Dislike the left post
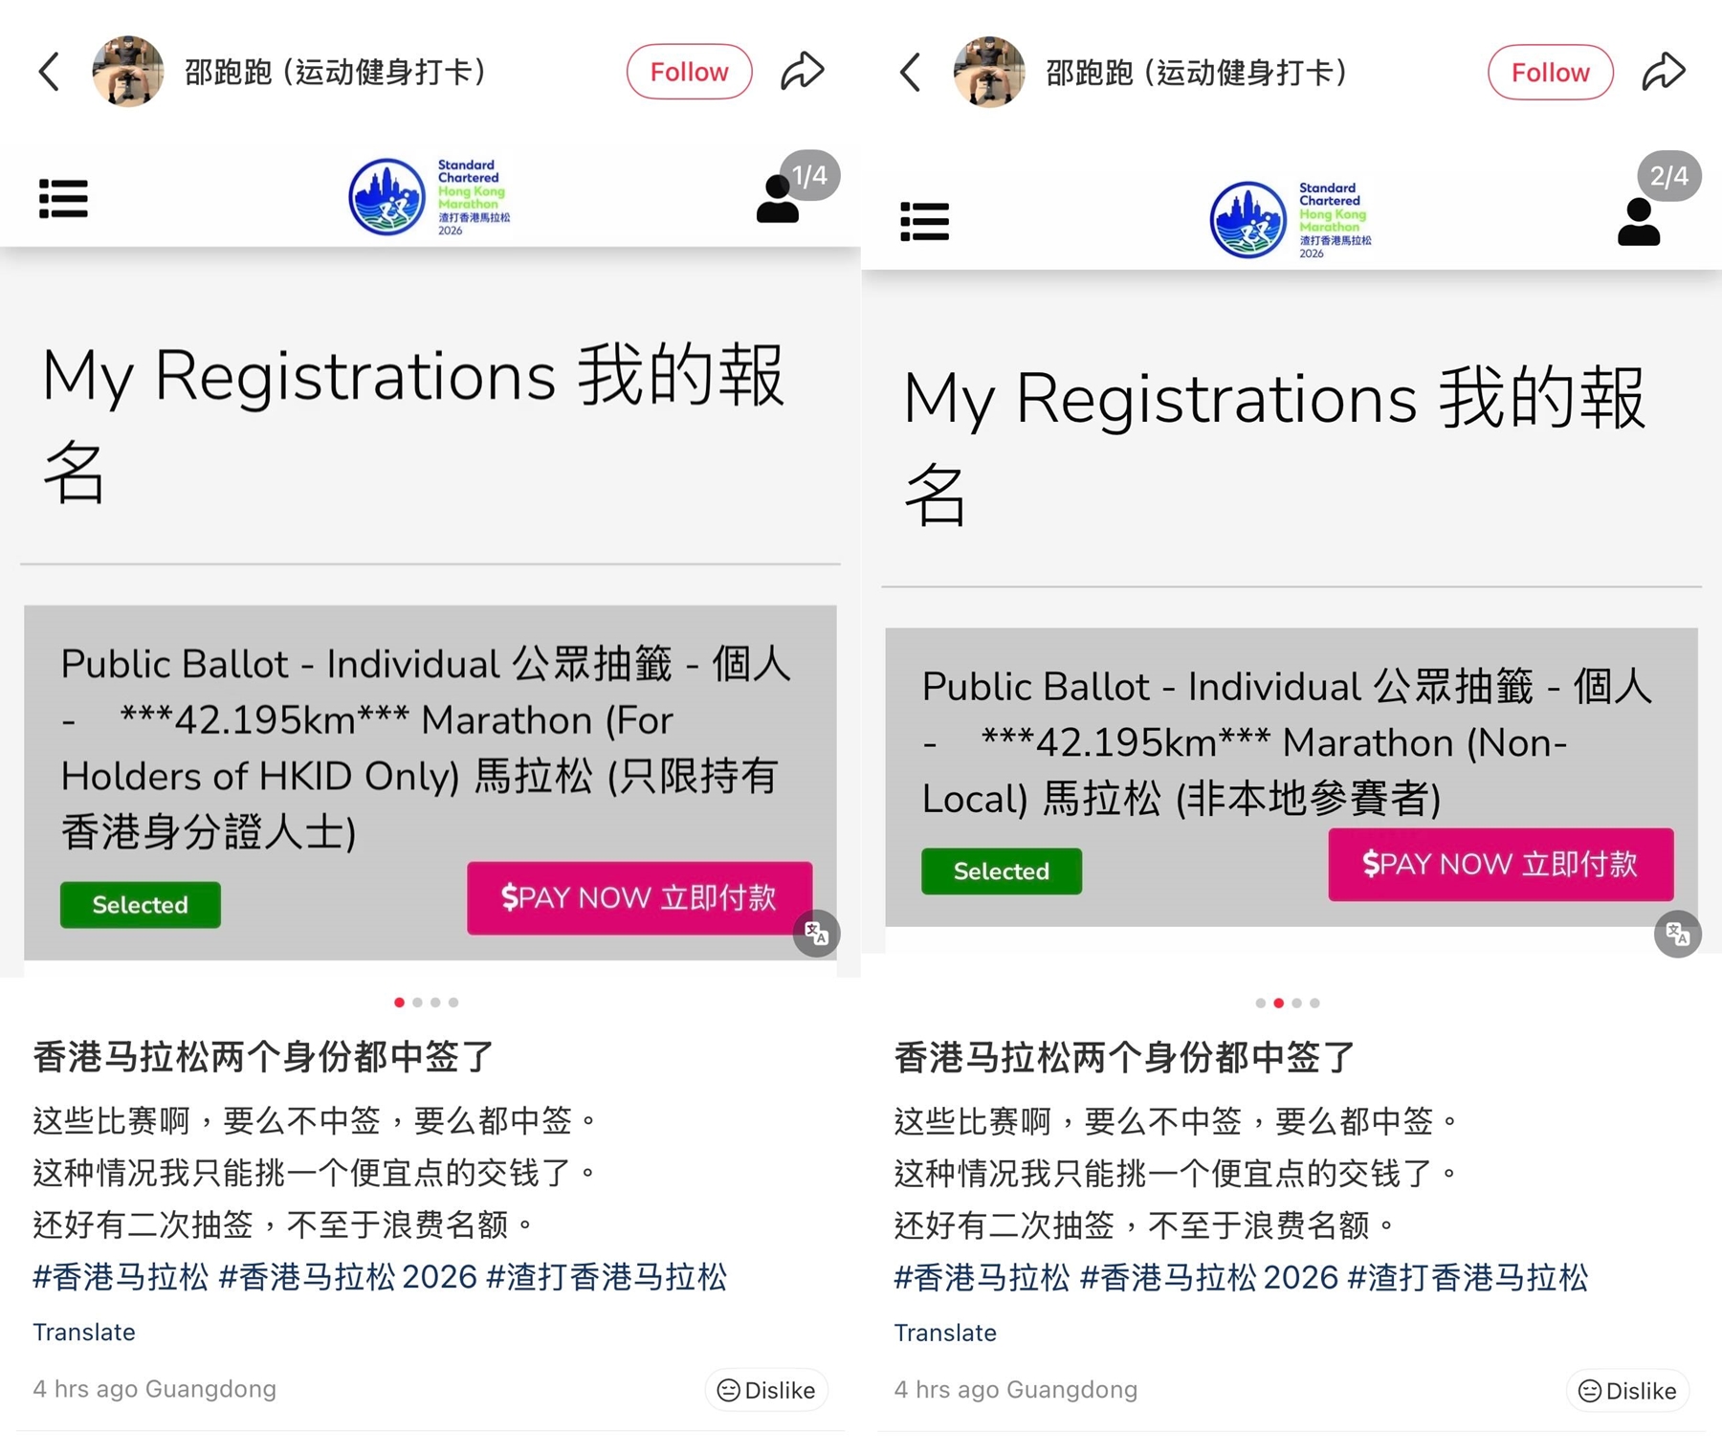 766,1390
